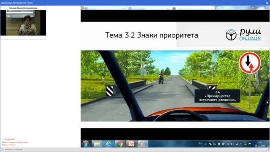The image size is (270, 152).
Task: Open the network signal tray icon
Action: point(237,144)
